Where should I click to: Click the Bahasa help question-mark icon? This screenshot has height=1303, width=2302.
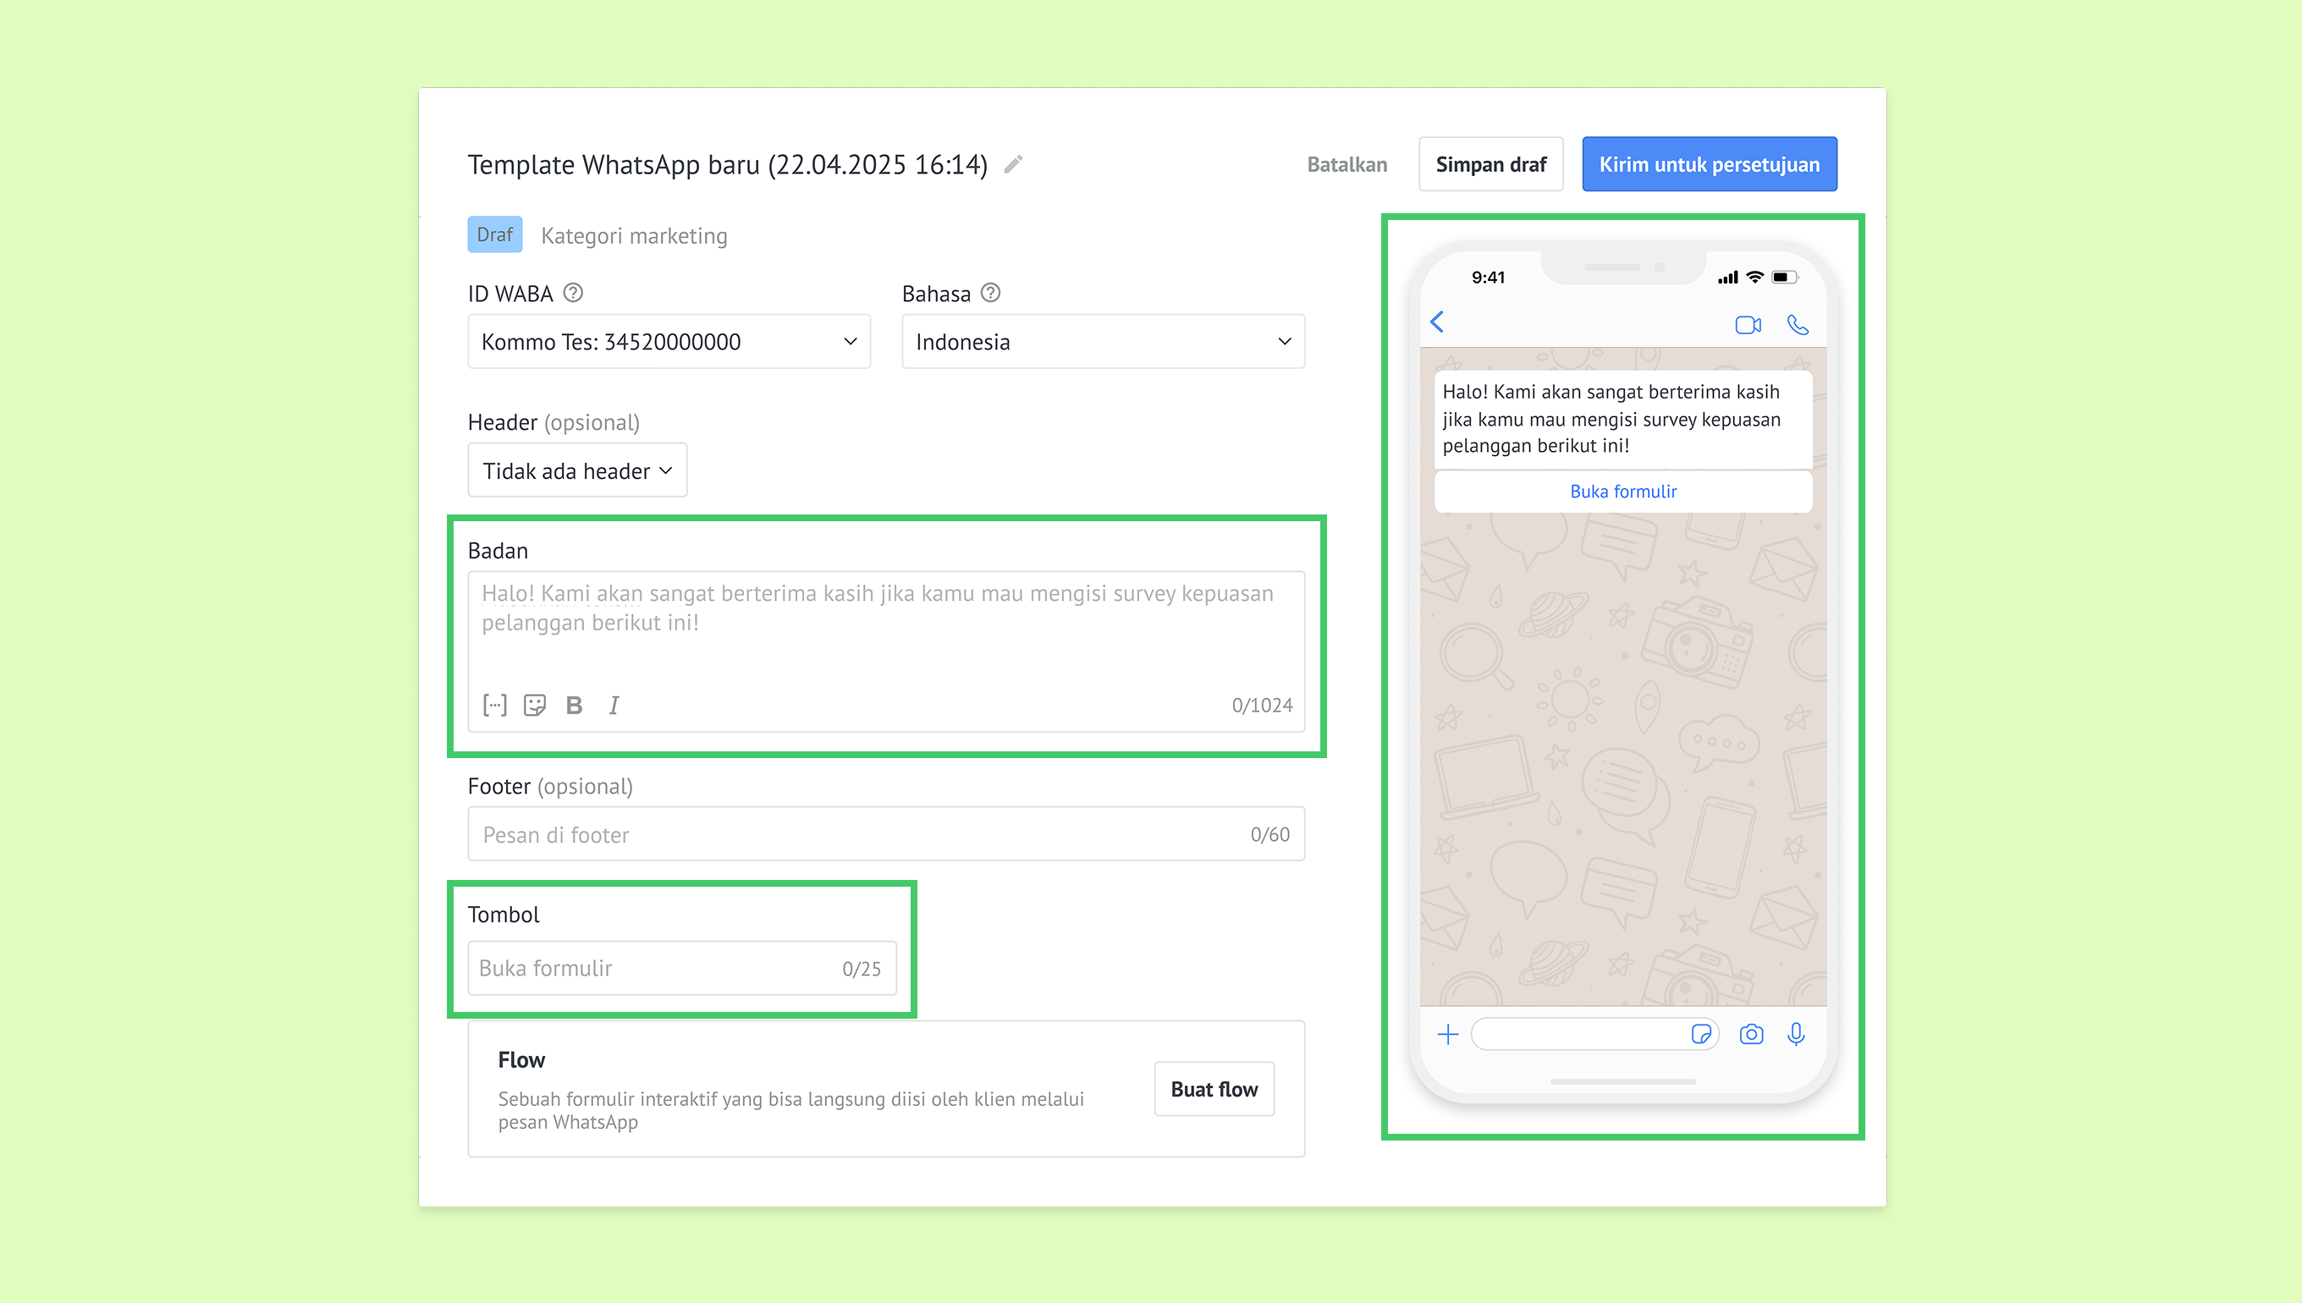click(990, 293)
